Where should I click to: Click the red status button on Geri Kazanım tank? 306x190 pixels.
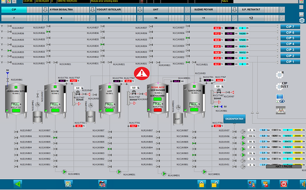pyautogui.click(x=157, y=110)
